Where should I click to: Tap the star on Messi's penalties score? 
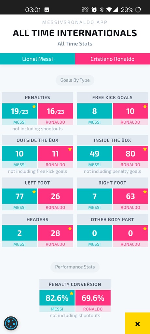(34, 107)
